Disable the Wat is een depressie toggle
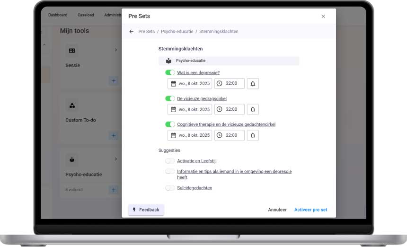 170,72
